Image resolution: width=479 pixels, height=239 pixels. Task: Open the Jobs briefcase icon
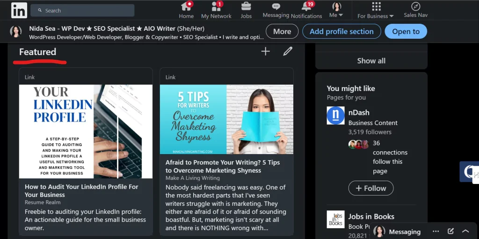pyautogui.click(x=246, y=6)
